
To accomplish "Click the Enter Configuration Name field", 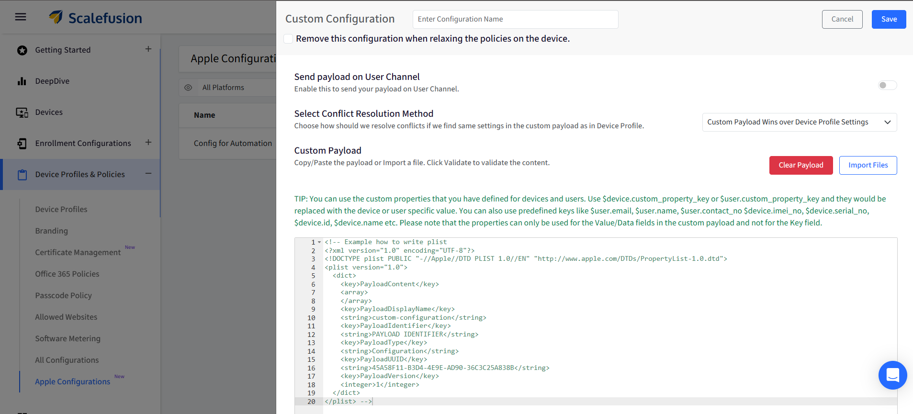I will tap(515, 19).
